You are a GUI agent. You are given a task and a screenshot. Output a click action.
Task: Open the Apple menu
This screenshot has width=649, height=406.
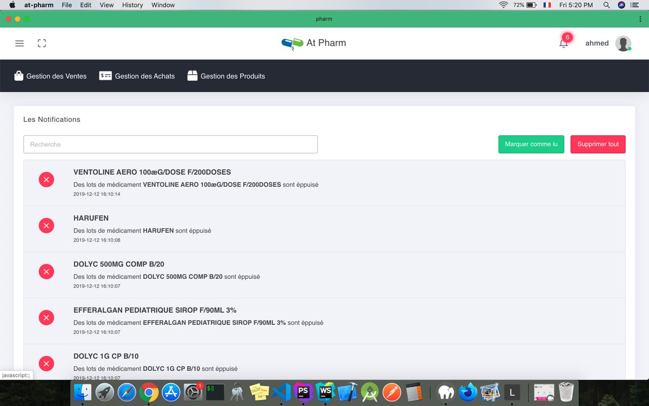pos(12,5)
